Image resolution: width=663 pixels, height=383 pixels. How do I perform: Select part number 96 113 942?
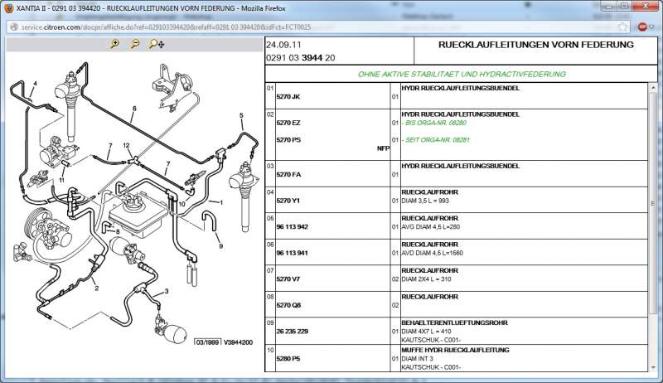point(293,227)
